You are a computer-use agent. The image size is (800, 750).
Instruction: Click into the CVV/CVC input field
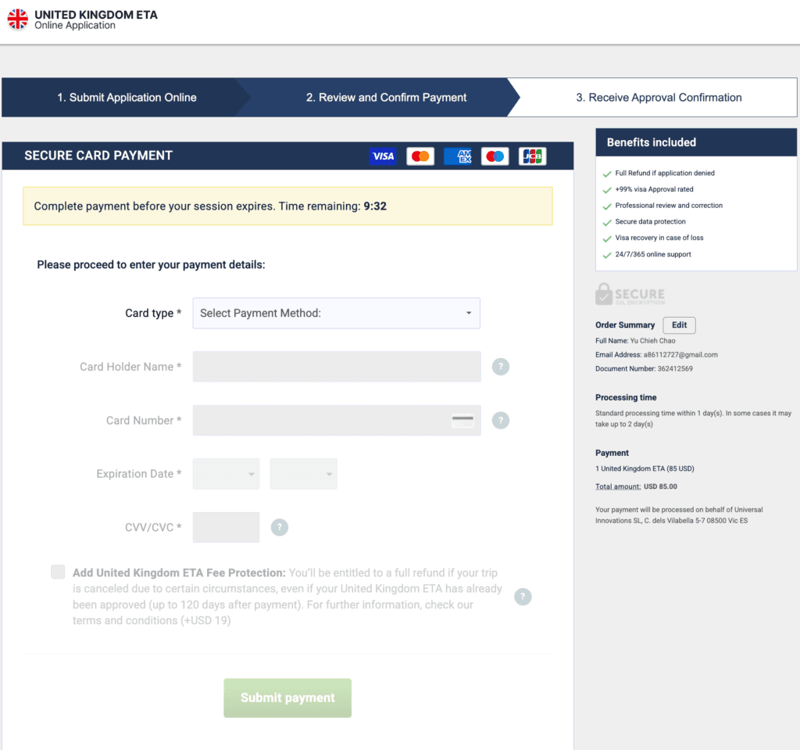pos(226,528)
